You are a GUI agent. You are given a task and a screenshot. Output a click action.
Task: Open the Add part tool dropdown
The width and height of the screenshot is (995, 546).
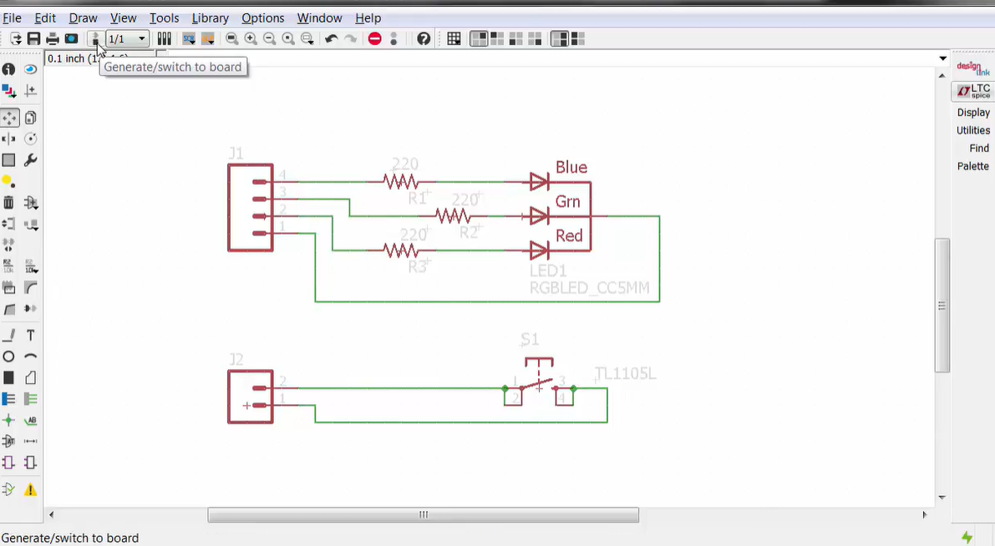click(30, 202)
